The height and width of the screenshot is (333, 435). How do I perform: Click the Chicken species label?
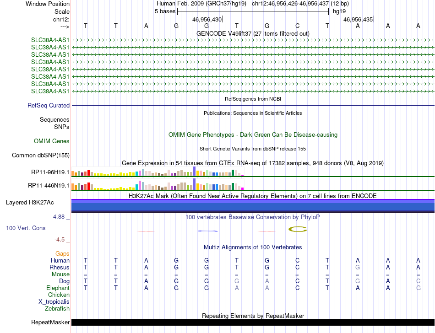(59, 295)
